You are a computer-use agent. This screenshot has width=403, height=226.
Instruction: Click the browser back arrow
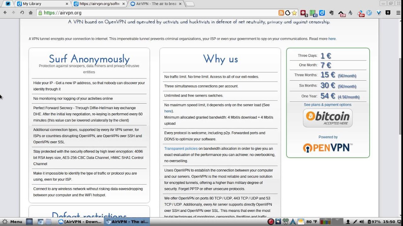click(x=5, y=13)
